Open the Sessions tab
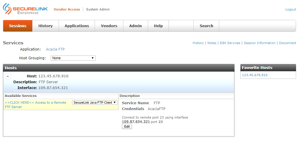Viewport: 299px width, 146px height. [x=18, y=26]
